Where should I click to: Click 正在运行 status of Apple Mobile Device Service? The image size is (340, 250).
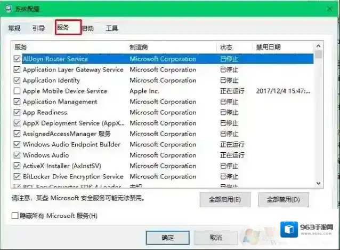(x=232, y=91)
